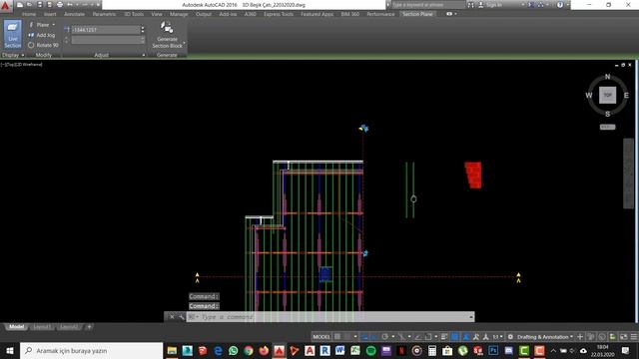This screenshot has height=359, width=639.
Task: Click the Rotate 90 button
Action: click(x=43, y=45)
